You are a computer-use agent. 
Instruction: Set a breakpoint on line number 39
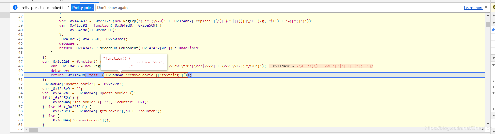(x=21, y=25)
